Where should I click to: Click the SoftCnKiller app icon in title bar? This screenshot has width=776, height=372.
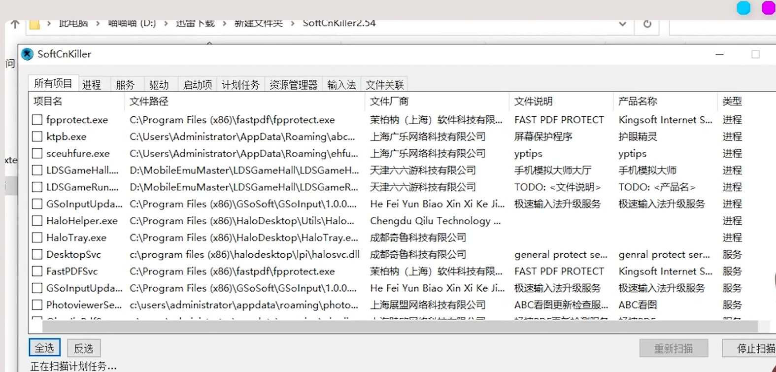pos(28,54)
